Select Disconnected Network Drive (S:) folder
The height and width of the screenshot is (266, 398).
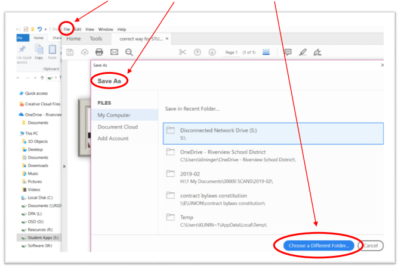tap(273, 133)
